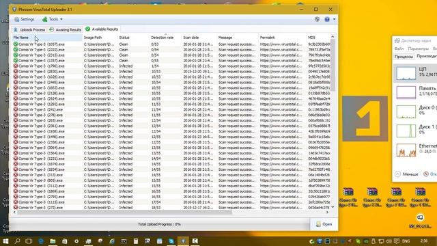The height and width of the screenshot is (246, 437).
Task: Select Производительность tab in Task Manager
Action: [x=426, y=56]
